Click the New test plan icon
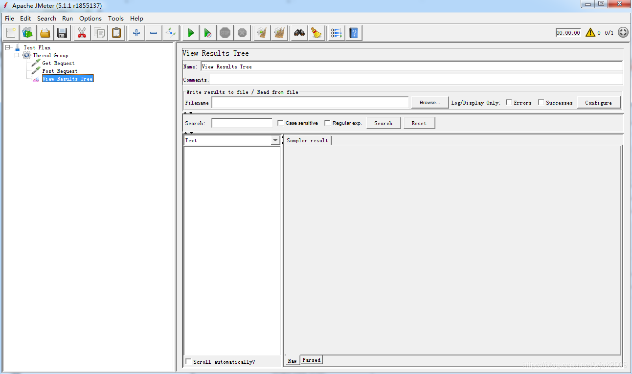632x374 pixels. (11, 33)
